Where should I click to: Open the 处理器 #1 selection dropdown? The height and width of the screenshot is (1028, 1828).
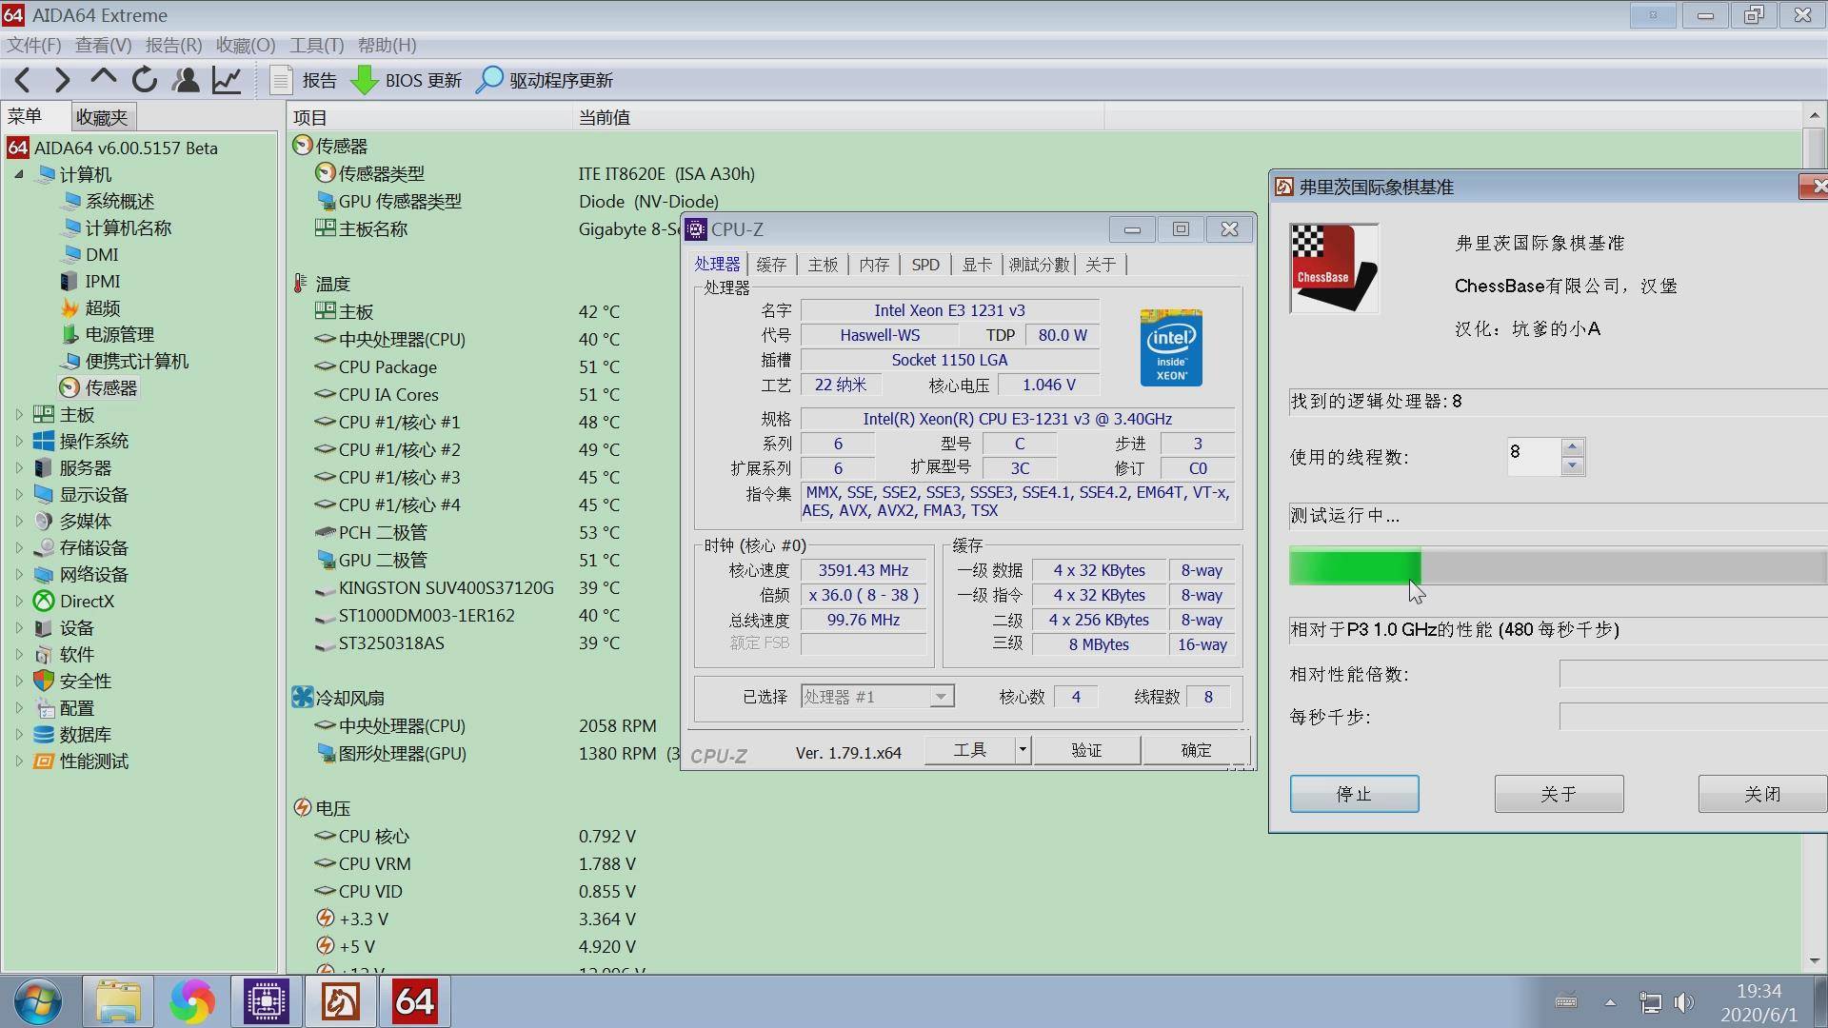pos(940,697)
